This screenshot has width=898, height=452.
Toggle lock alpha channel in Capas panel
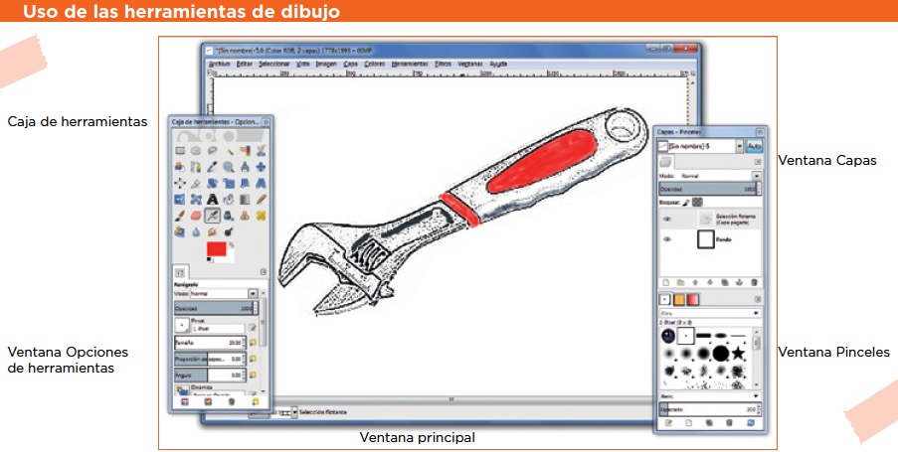tap(697, 202)
